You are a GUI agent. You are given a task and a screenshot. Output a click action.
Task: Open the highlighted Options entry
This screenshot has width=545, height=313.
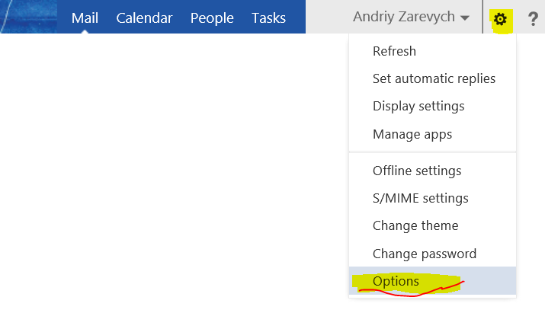tap(432, 281)
